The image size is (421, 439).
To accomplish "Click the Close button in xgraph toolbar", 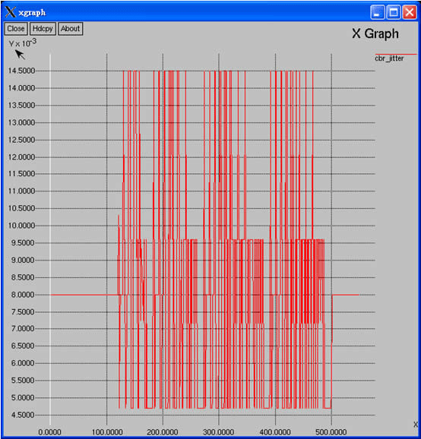I will [x=16, y=29].
